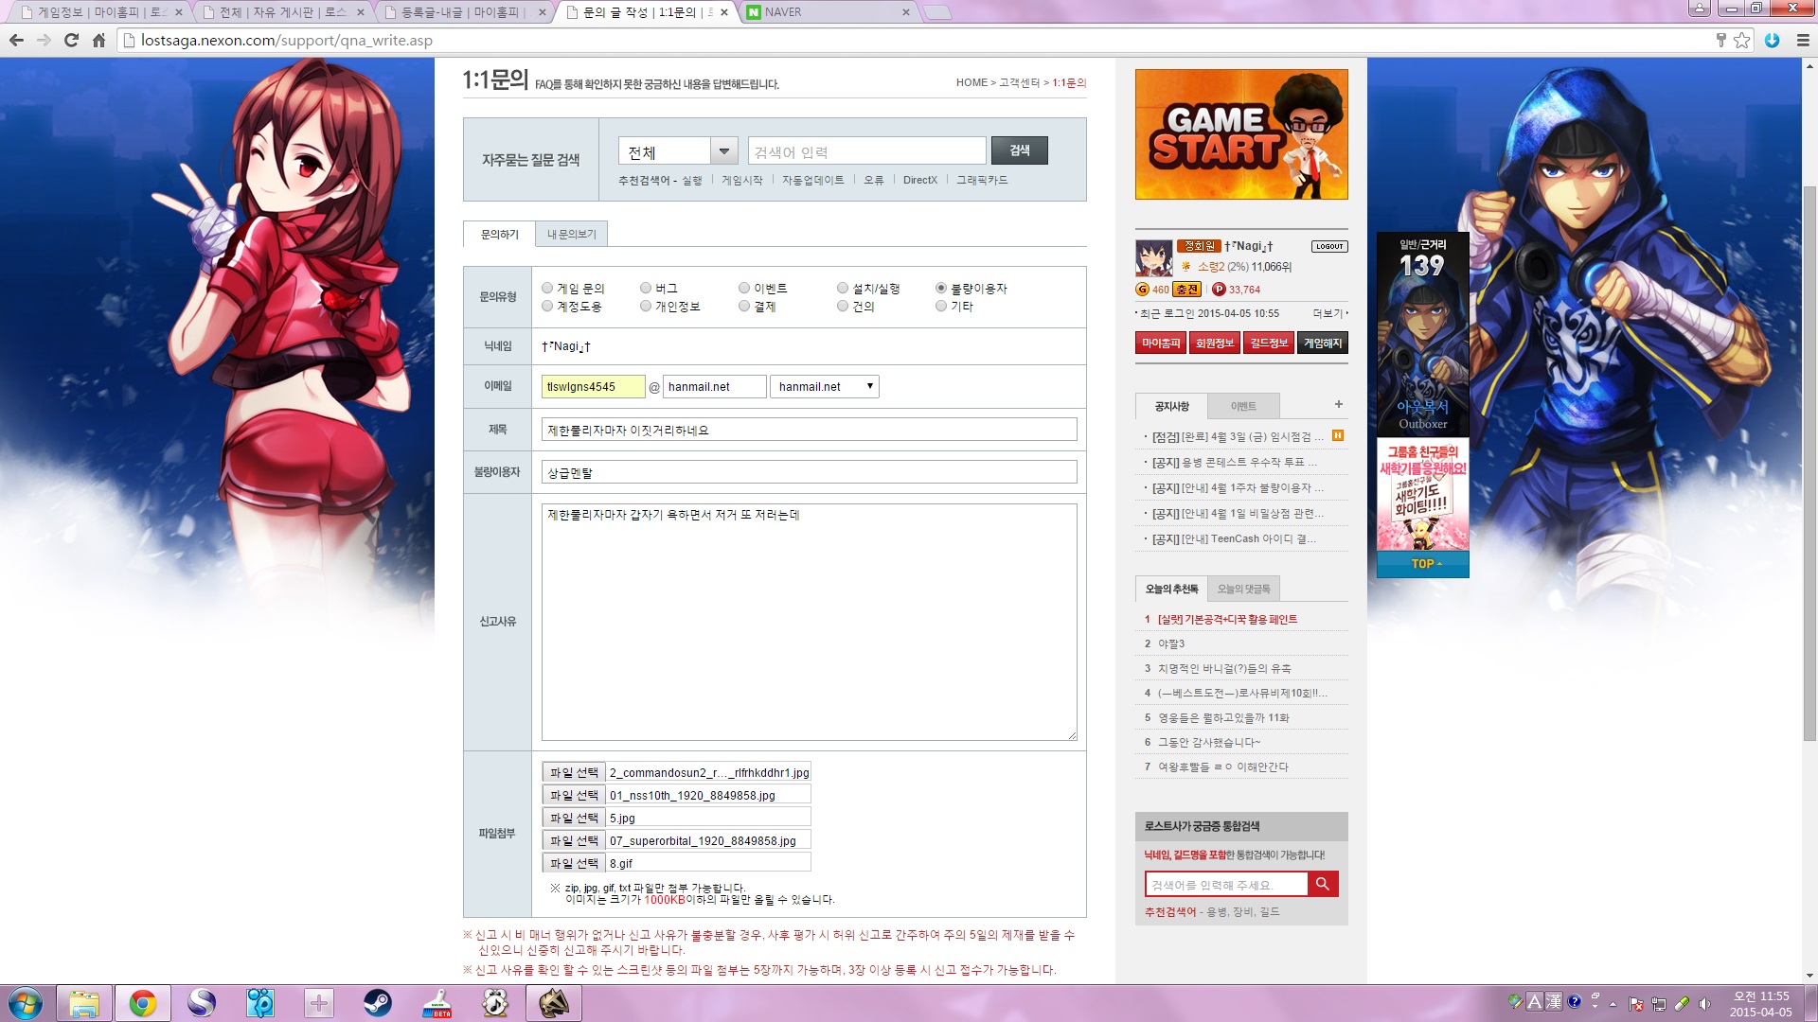The width and height of the screenshot is (1818, 1022).
Task: Open Windows Start orb
Action: tap(26, 1003)
